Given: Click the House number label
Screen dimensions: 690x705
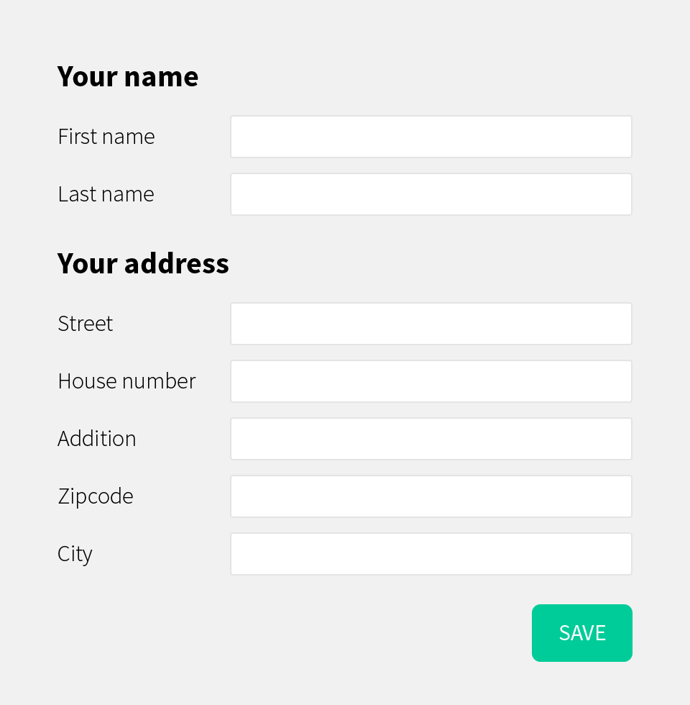Looking at the screenshot, I should [126, 381].
